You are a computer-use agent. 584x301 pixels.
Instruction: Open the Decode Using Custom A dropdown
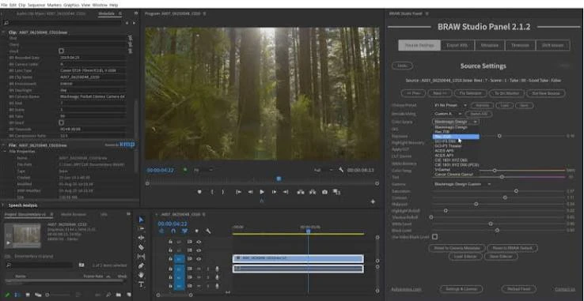pyautogui.click(x=448, y=114)
